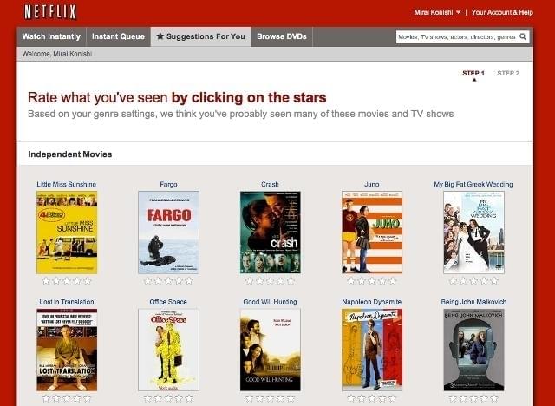Rate Fargo five stars
This screenshot has width=555, height=406.
pos(190,281)
